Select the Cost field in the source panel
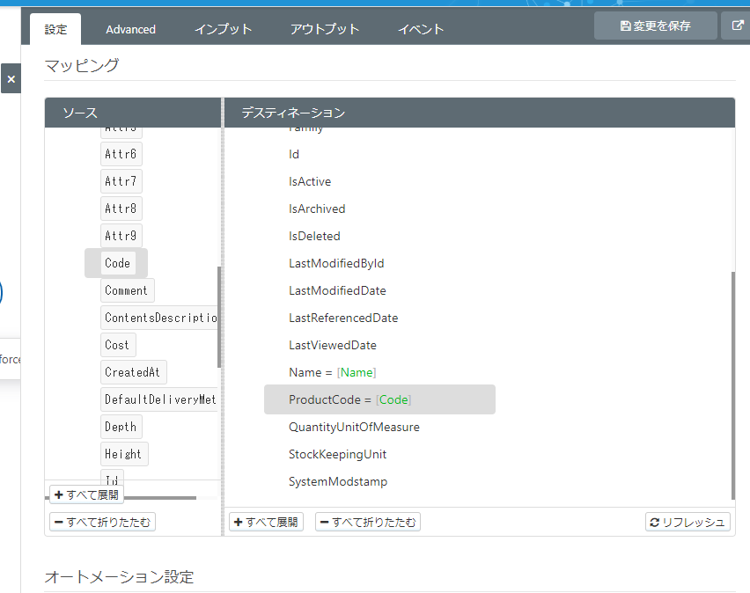Image resolution: width=750 pixels, height=593 pixels. pyautogui.click(x=117, y=345)
